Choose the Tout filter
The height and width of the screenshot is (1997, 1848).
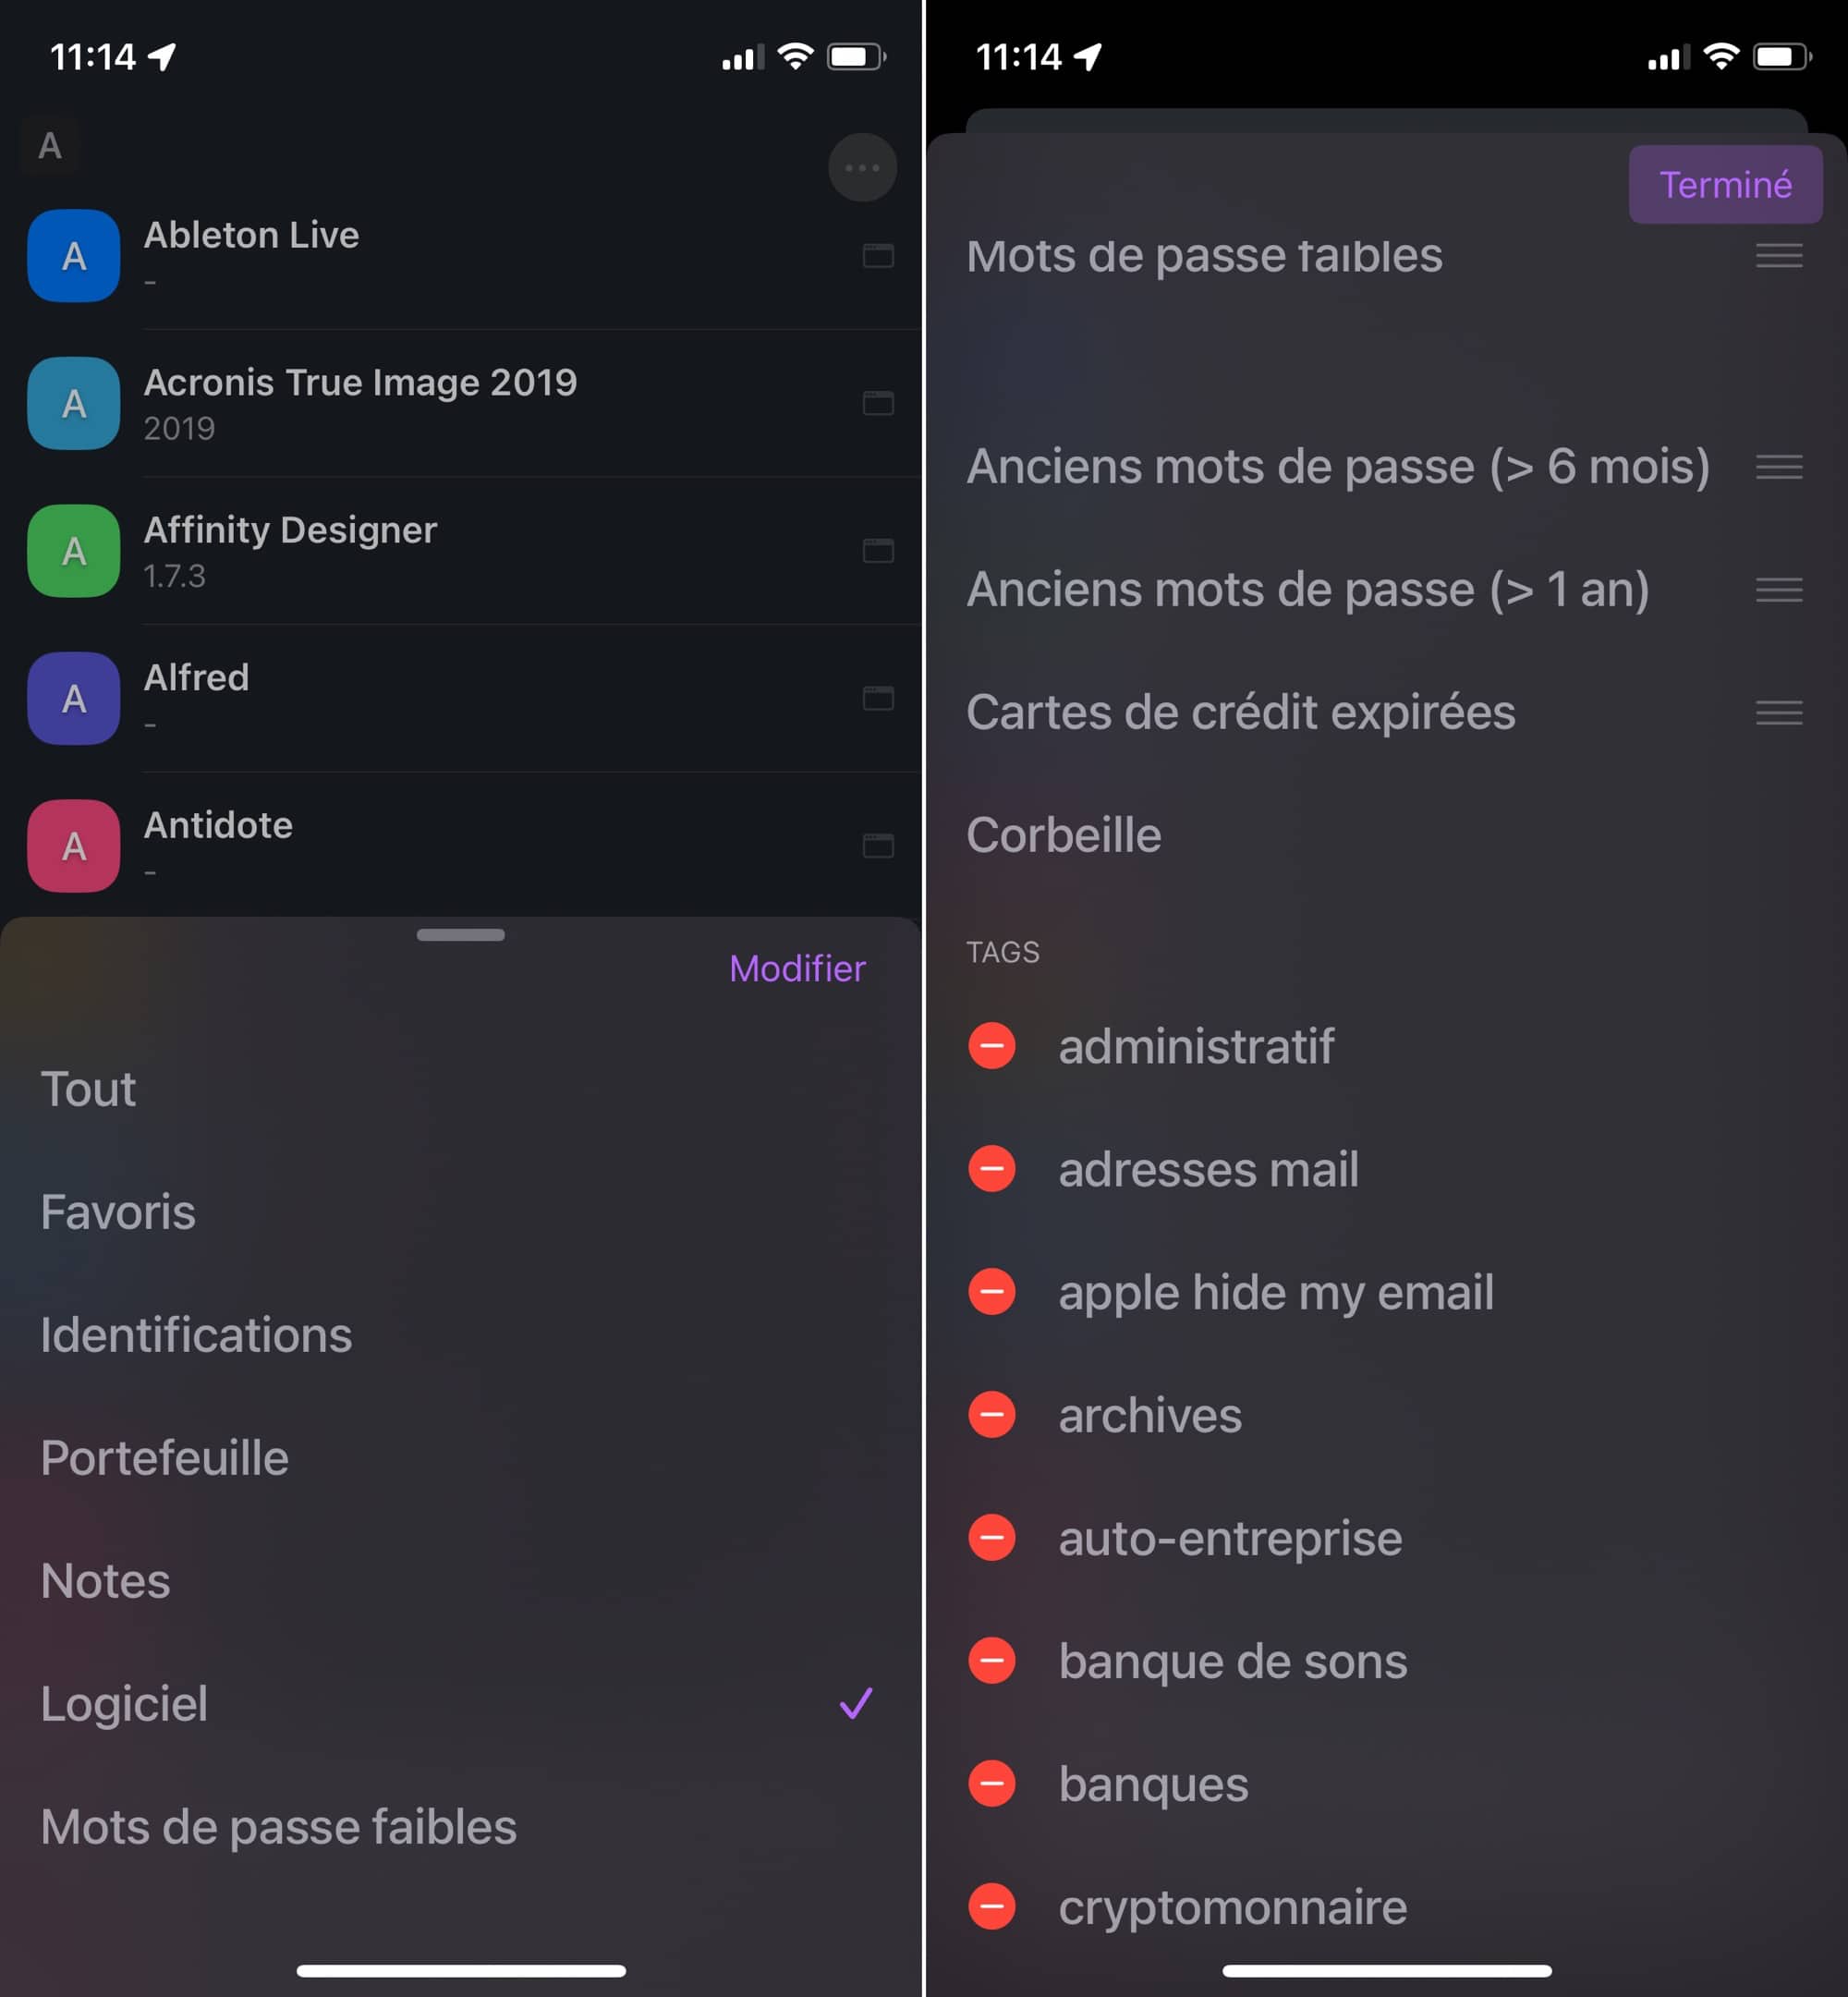(460, 1089)
